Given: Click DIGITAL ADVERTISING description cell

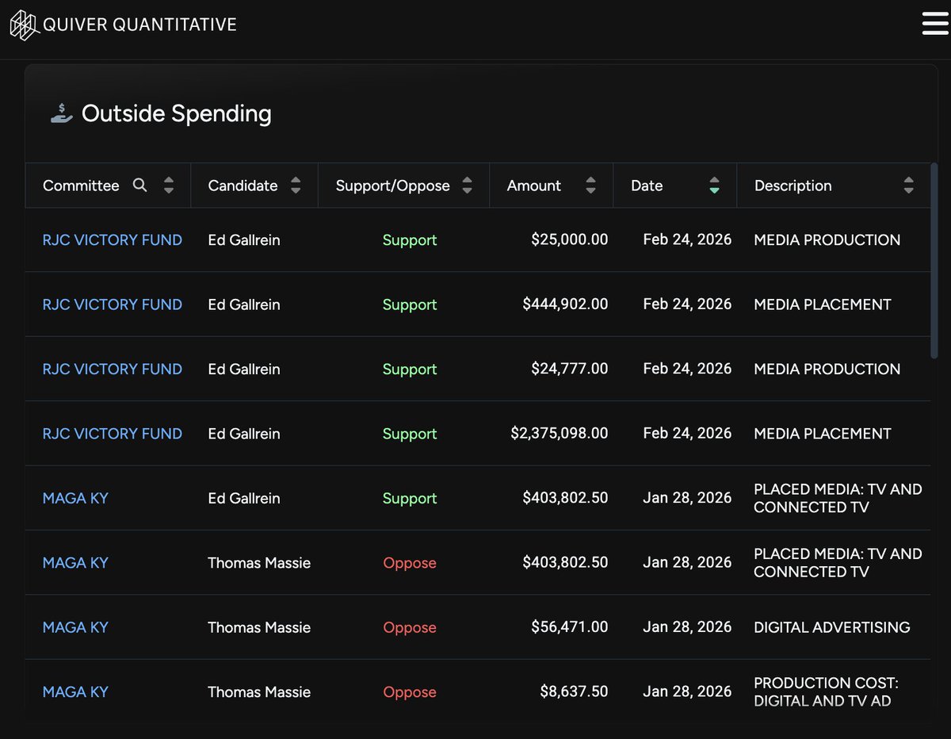Looking at the screenshot, I should click(x=832, y=627).
